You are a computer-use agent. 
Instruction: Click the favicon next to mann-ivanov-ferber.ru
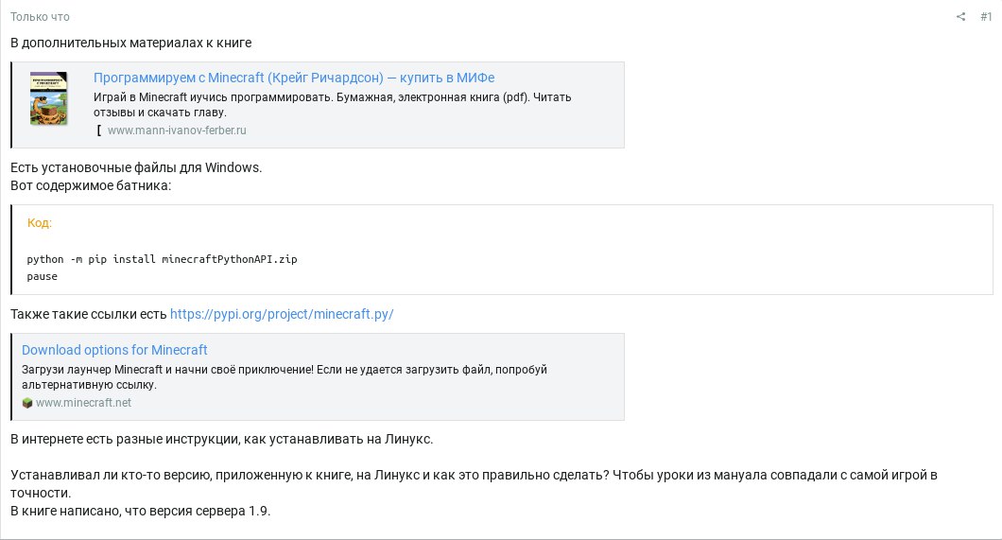pos(99,131)
